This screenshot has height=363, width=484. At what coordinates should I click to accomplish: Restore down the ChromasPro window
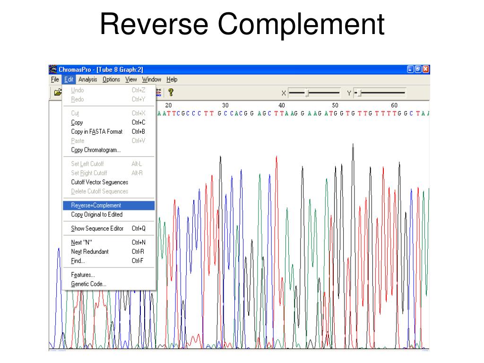click(418, 69)
